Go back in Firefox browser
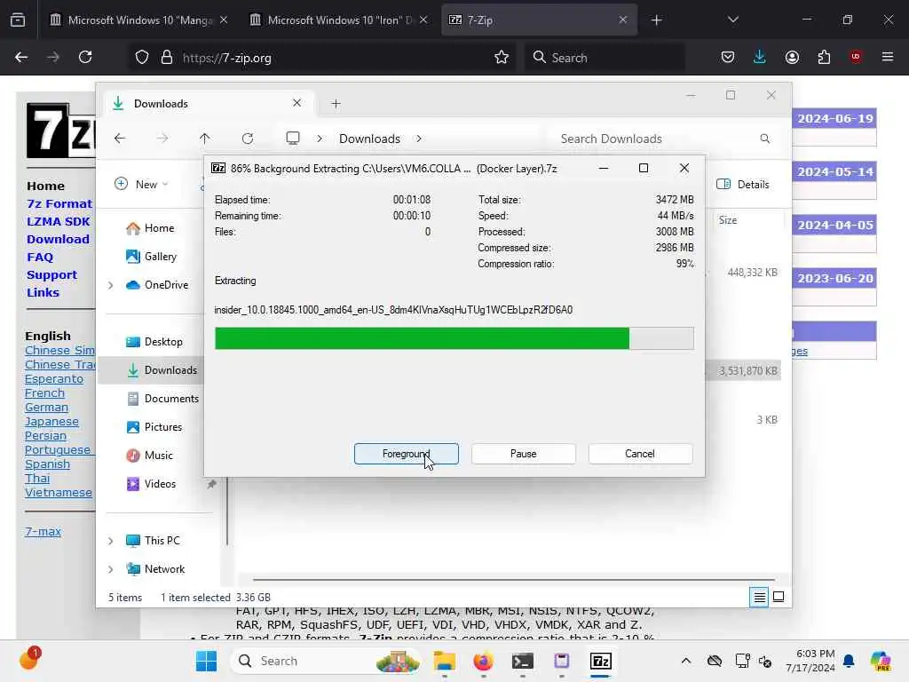This screenshot has width=909, height=682. tap(21, 58)
